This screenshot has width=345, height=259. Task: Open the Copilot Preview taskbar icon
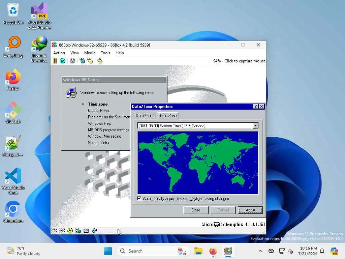click(334, 251)
